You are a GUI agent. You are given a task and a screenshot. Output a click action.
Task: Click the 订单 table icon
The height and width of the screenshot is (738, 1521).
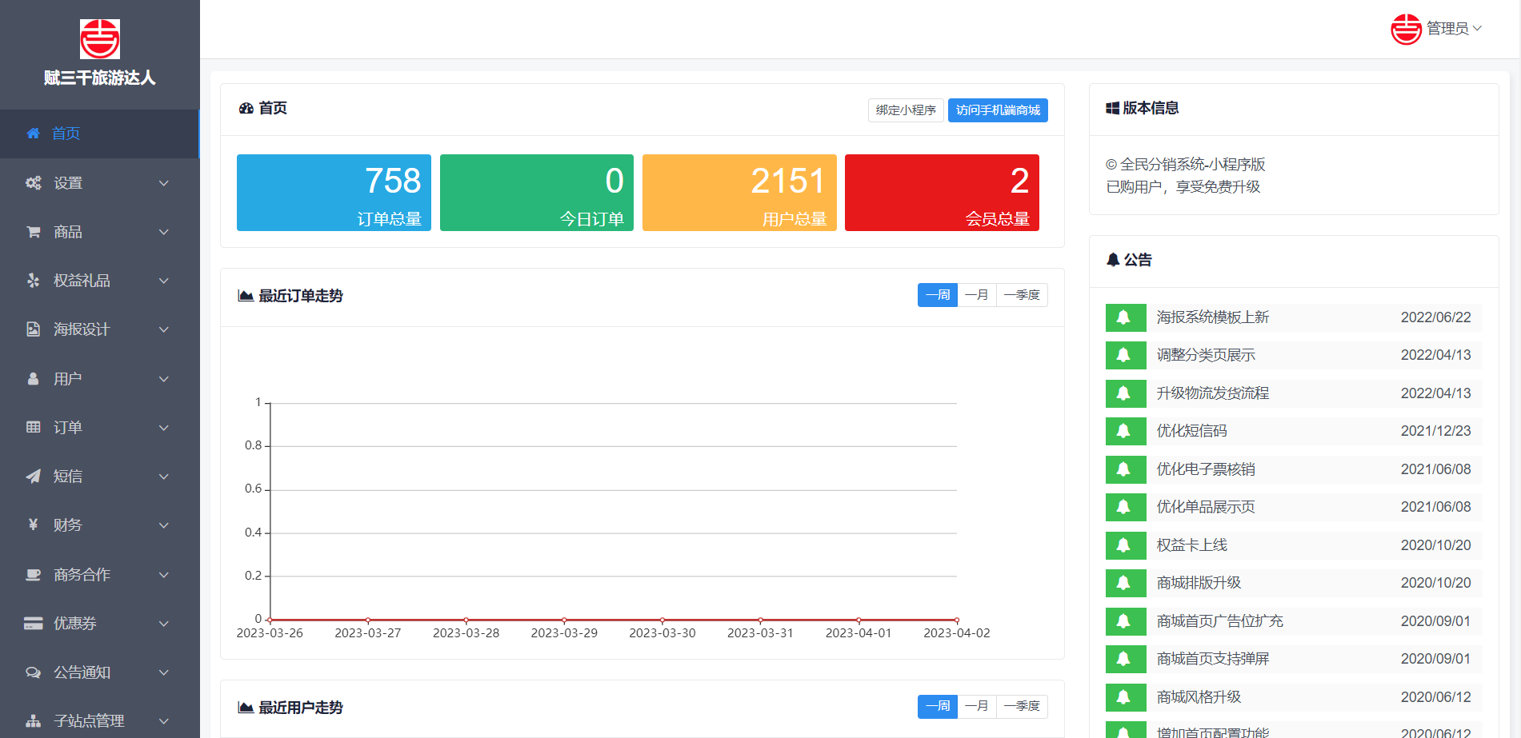[33, 428]
